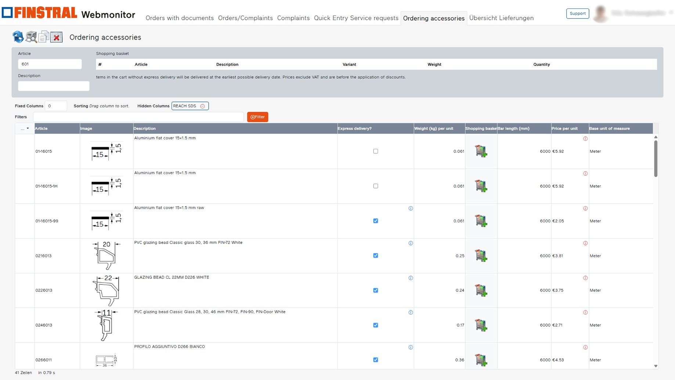Uncheck express delivery for article 0226013

pyautogui.click(x=375, y=290)
